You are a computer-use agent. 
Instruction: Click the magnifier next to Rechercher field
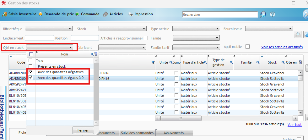pos(263,14)
